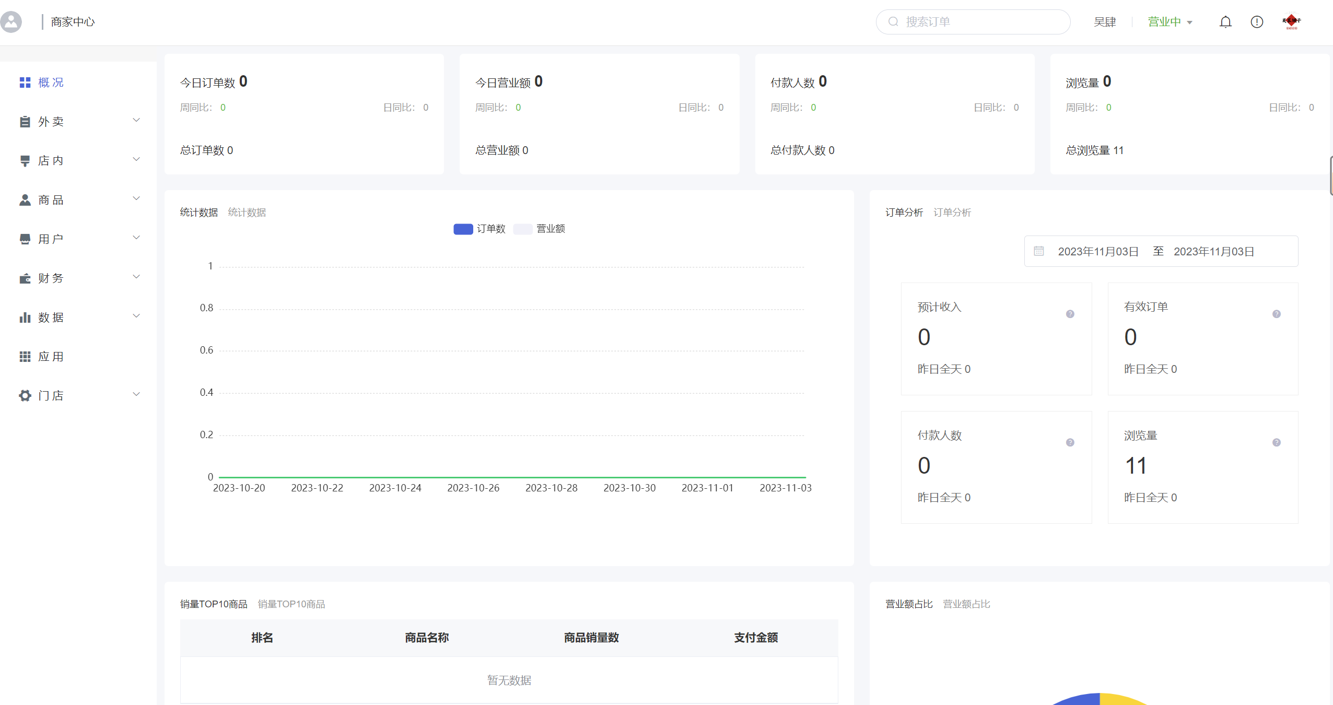Click the 今日订单数 card title
Image resolution: width=1333 pixels, height=705 pixels.
(207, 83)
